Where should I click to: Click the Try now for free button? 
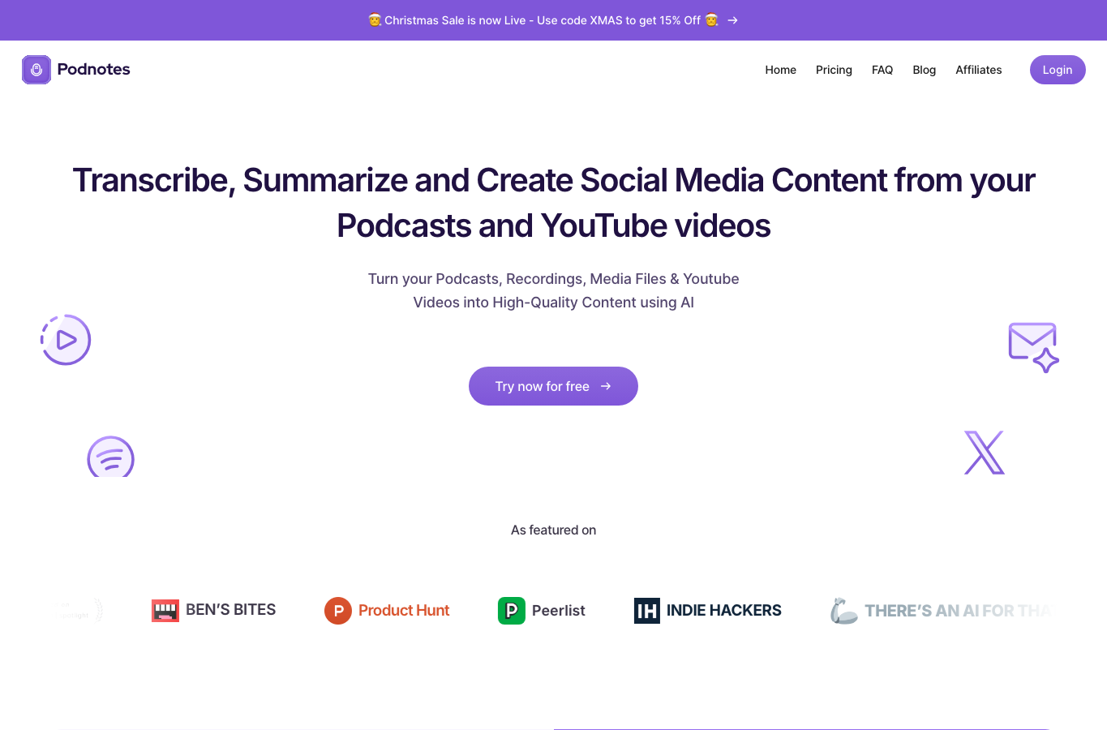click(x=553, y=386)
